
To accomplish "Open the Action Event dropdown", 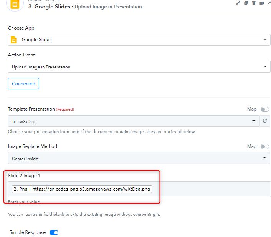I will pyautogui.click(x=139, y=66).
